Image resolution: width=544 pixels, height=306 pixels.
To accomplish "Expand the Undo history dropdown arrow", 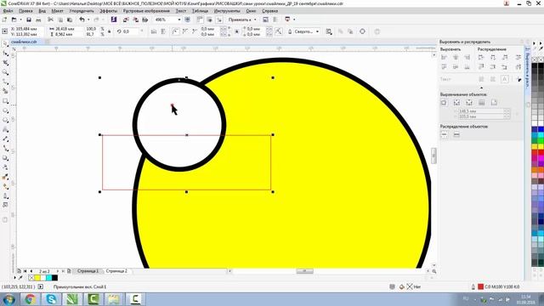I will pyautogui.click(x=88, y=20).
